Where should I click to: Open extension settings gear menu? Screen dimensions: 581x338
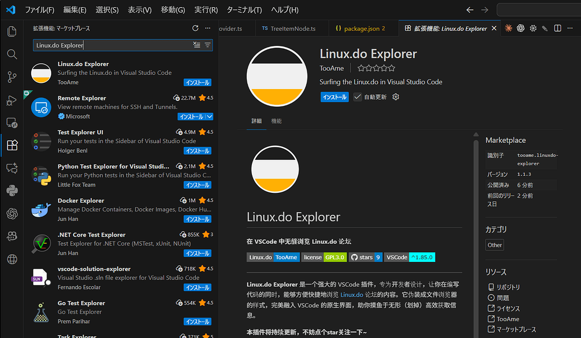[x=395, y=97]
